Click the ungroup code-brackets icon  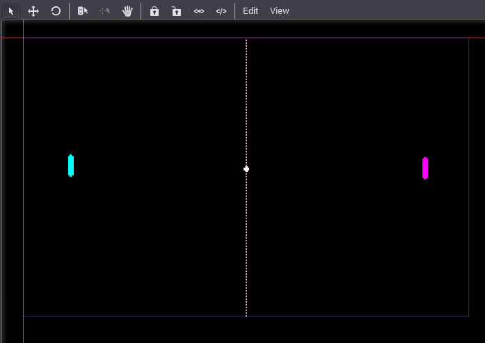click(x=221, y=11)
